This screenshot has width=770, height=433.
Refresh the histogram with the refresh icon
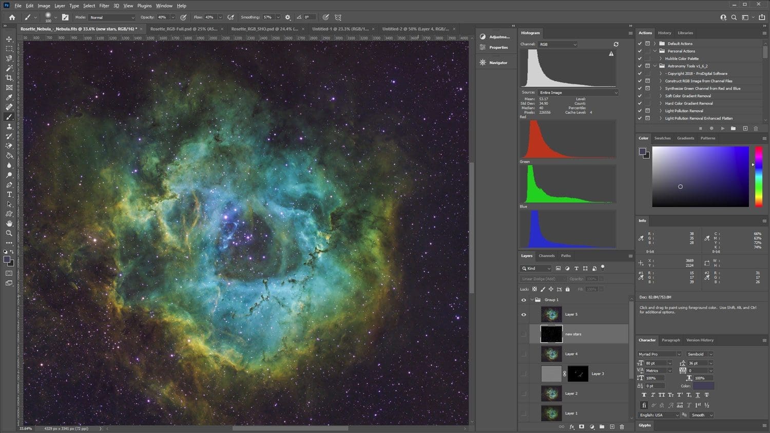click(616, 44)
